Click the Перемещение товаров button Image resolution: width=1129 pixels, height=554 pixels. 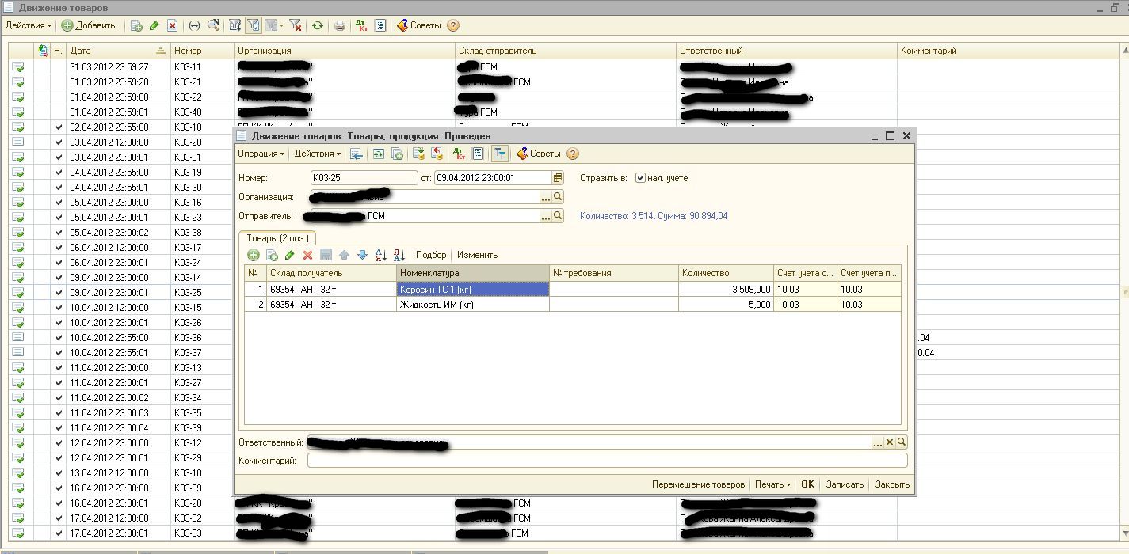pos(698,484)
